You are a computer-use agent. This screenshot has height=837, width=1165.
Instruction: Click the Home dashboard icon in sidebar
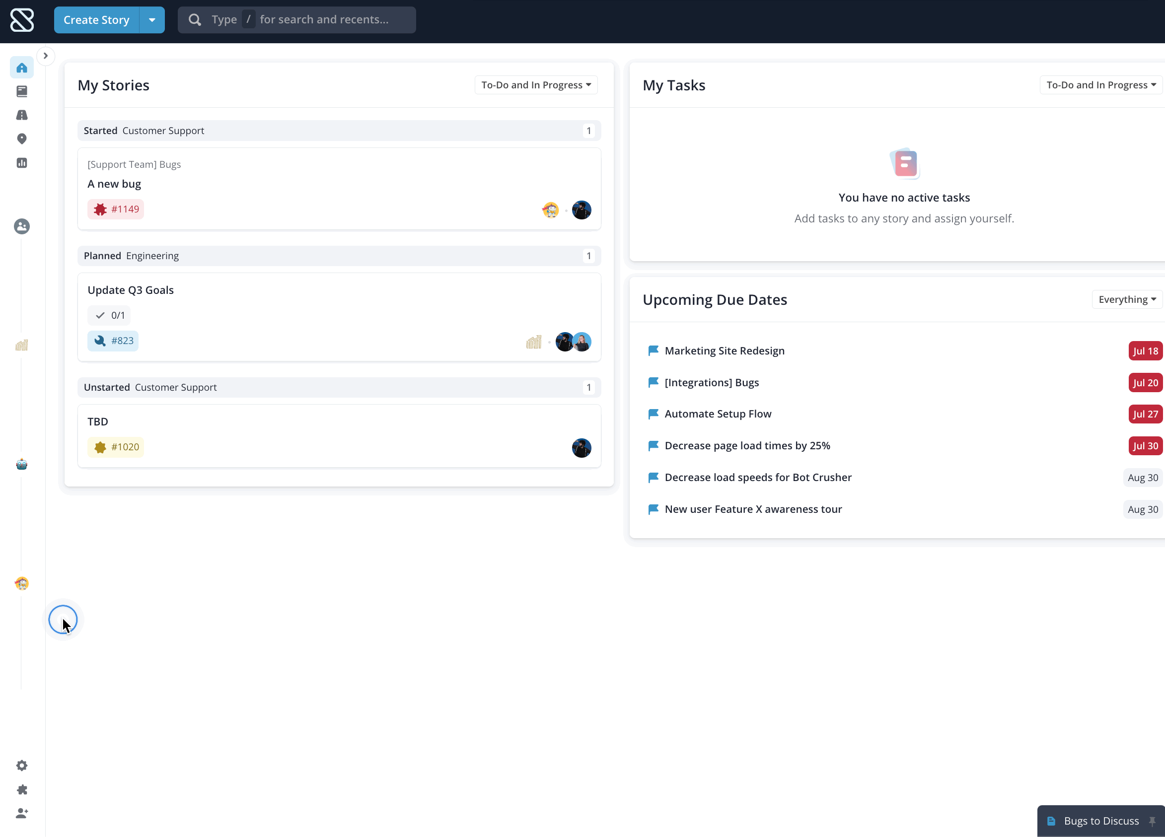coord(22,68)
